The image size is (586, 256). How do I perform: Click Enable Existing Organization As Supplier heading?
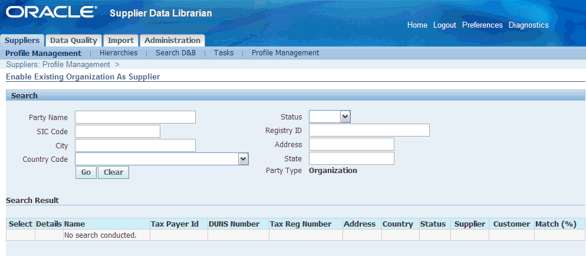coord(83,77)
